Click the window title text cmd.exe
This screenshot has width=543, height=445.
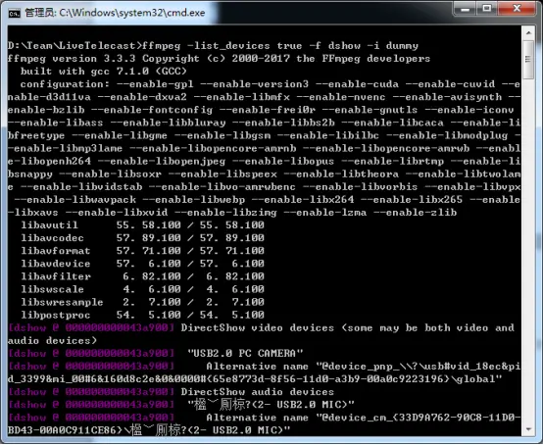coord(115,13)
